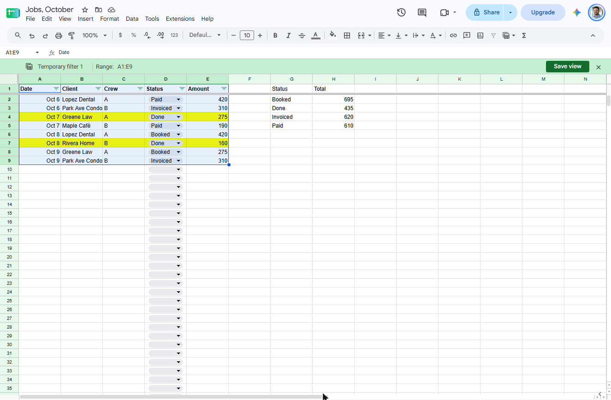Toggle the Create a filter icon
This screenshot has height=400, width=611.
click(x=493, y=35)
